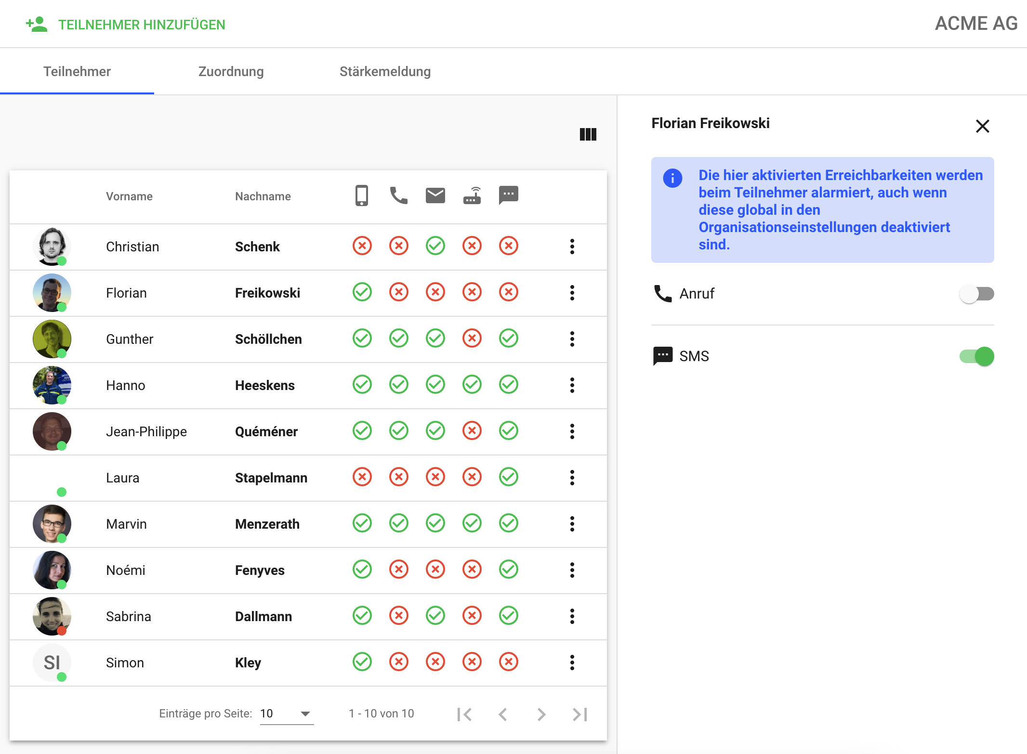
Task: Click Marvin Menzerath's avatar thumbnail
Action: pos(52,523)
